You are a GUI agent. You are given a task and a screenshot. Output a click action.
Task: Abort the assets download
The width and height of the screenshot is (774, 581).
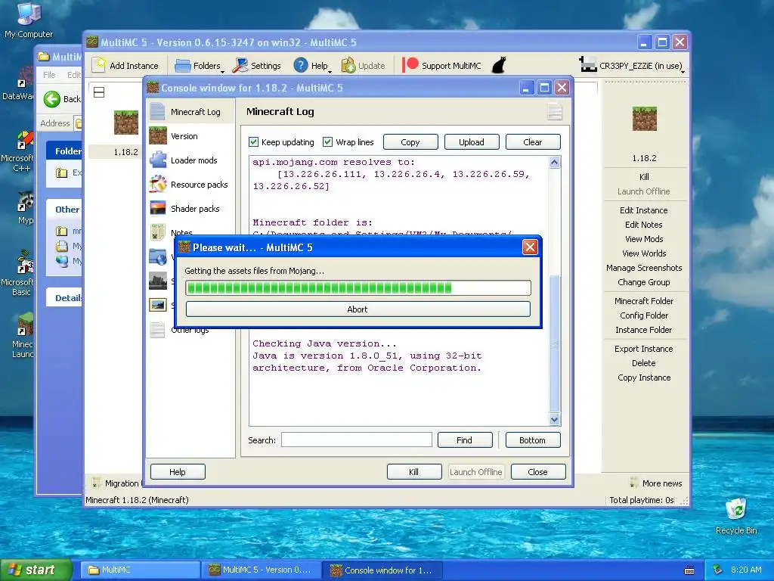pos(358,309)
